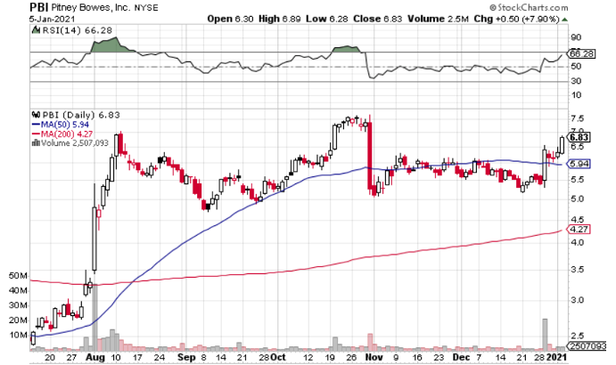Click the High 6.89 value
616x365 pixels.
(x=279, y=19)
